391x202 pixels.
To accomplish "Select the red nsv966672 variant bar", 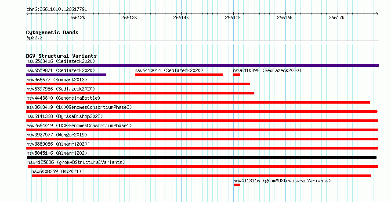I will tap(138, 84).
